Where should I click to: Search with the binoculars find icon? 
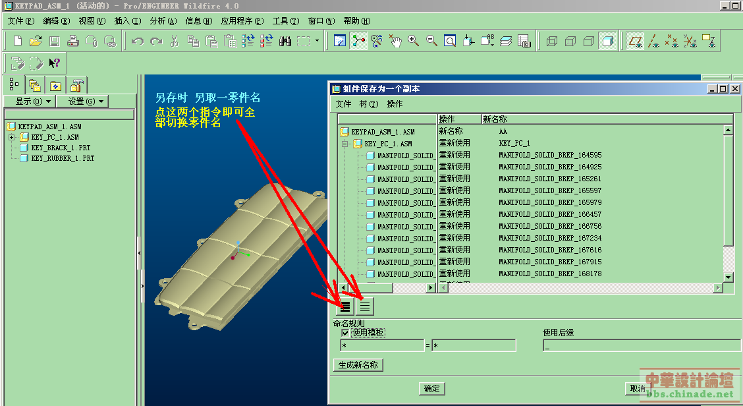pyautogui.click(x=285, y=42)
